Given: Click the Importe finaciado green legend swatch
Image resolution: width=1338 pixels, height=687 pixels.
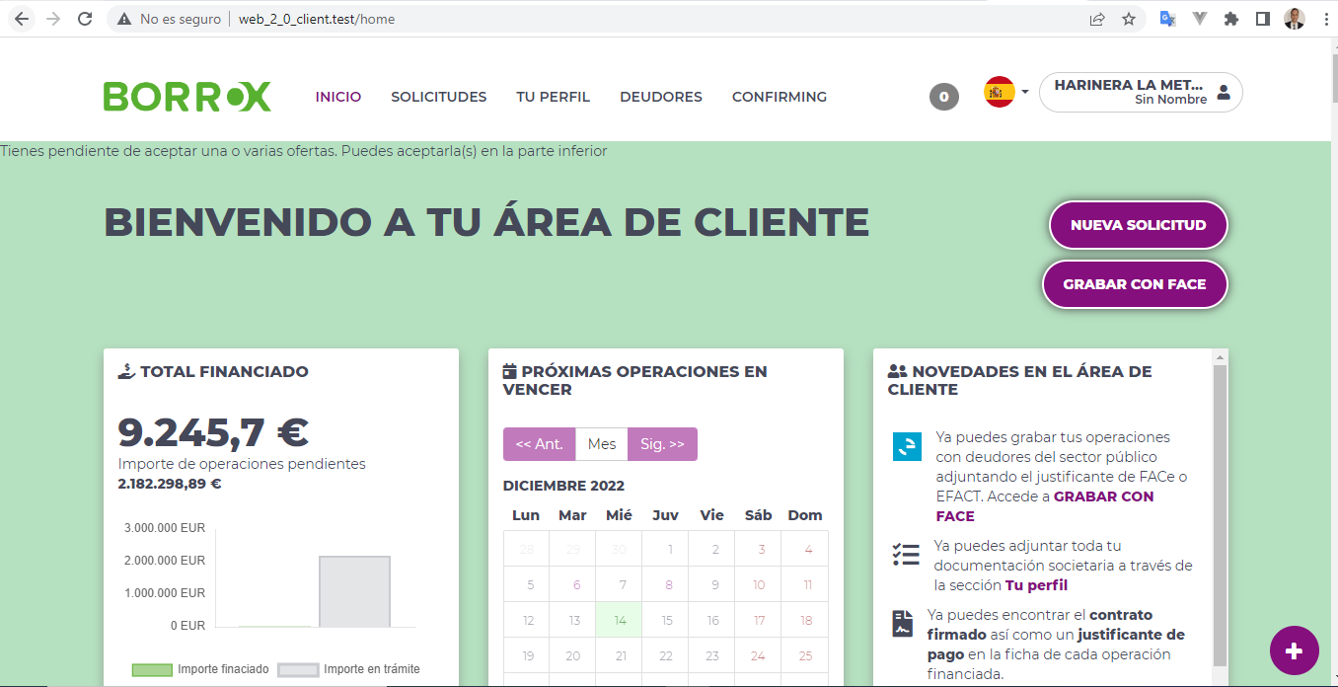Looking at the screenshot, I should pos(155,669).
